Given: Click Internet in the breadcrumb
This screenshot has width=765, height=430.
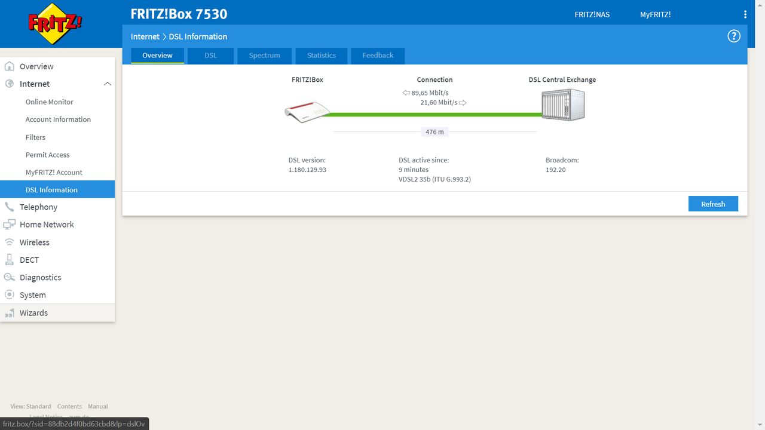Looking at the screenshot, I should pyautogui.click(x=145, y=36).
